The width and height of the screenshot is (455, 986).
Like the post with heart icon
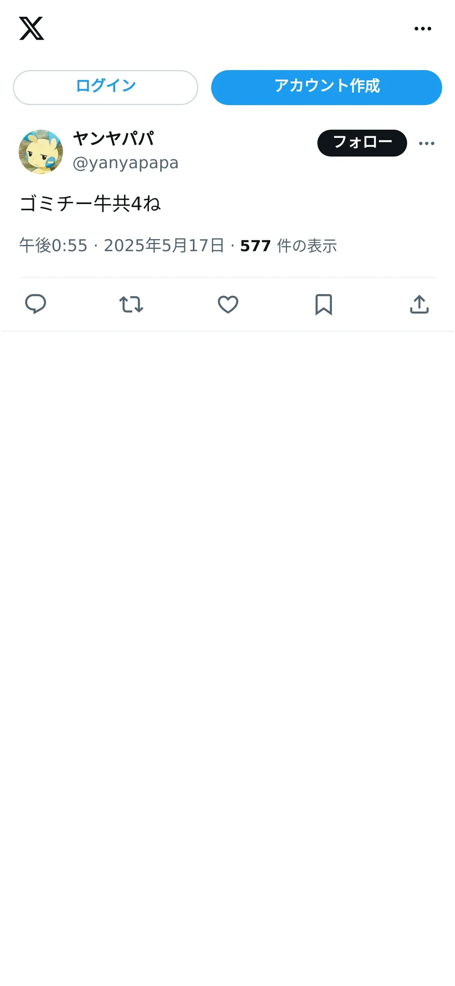pos(228,304)
